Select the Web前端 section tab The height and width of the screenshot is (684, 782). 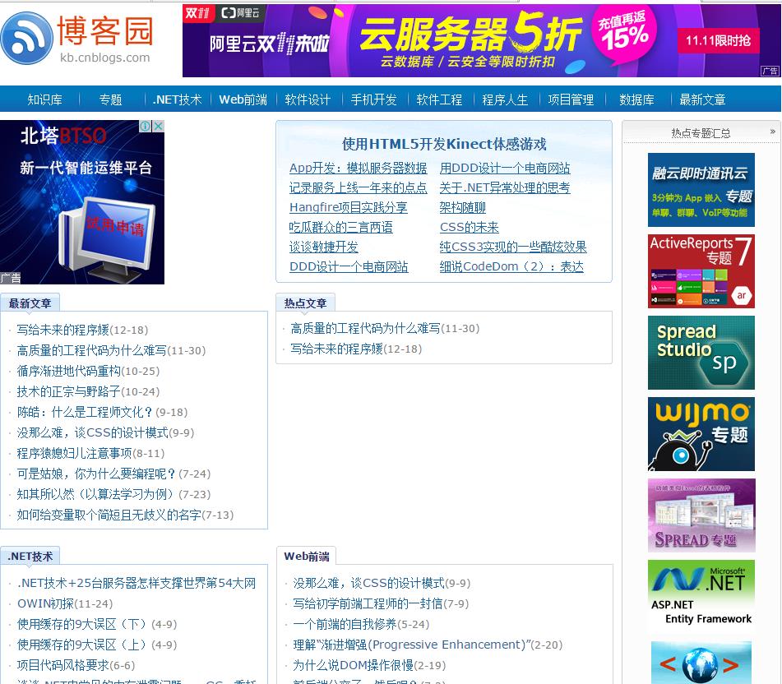[x=306, y=557]
